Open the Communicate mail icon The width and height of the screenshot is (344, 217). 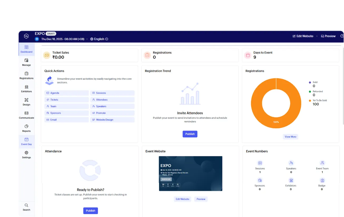tap(26, 115)
